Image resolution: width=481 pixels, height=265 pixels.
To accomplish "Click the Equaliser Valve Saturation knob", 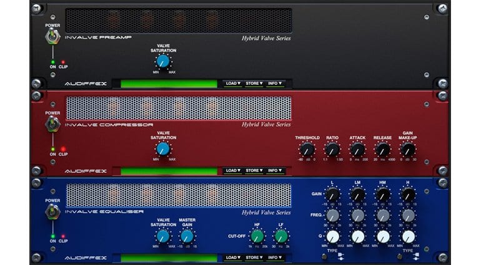I will click(x=163, y=236).
